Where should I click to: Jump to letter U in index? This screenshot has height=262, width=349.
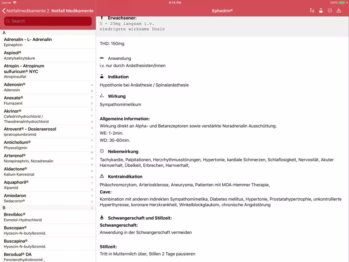92,189
